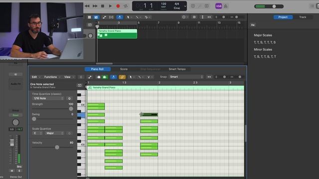Toggle the metronome click button

coord(226,6)
